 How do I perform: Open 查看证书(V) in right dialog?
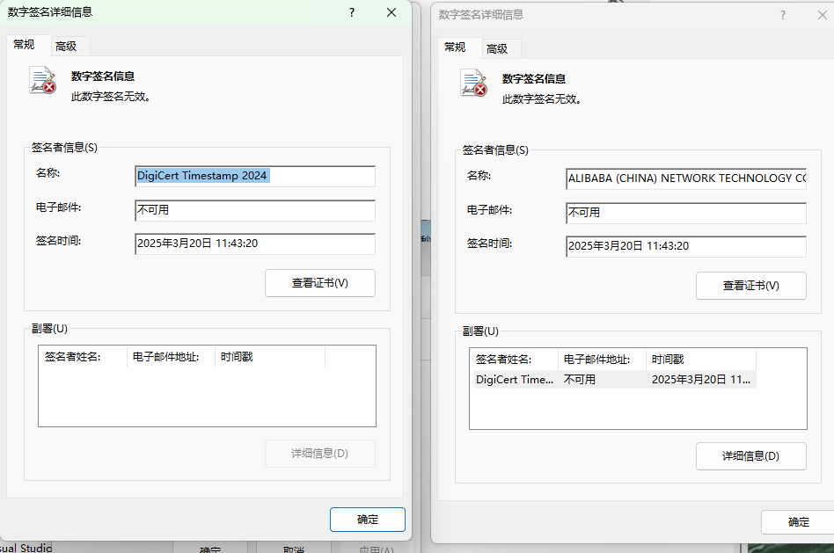pos(751,286)
